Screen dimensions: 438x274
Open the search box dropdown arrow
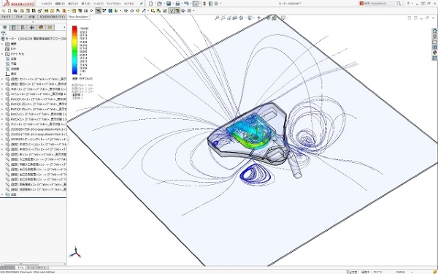tap(402, 4)
